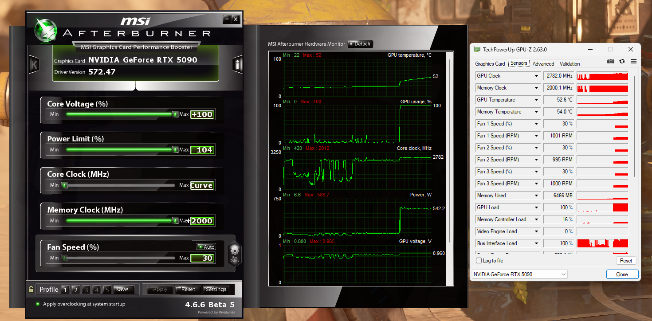Open the NVIDIA GeForce RTX 5090 device selector
Viewport: 652px width, 321px height.
(x=519, y=274)
